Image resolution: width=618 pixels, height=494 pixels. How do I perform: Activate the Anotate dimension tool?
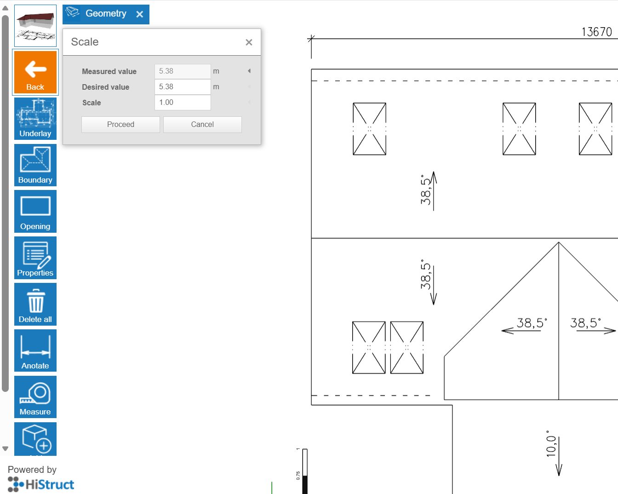(35, 350)
